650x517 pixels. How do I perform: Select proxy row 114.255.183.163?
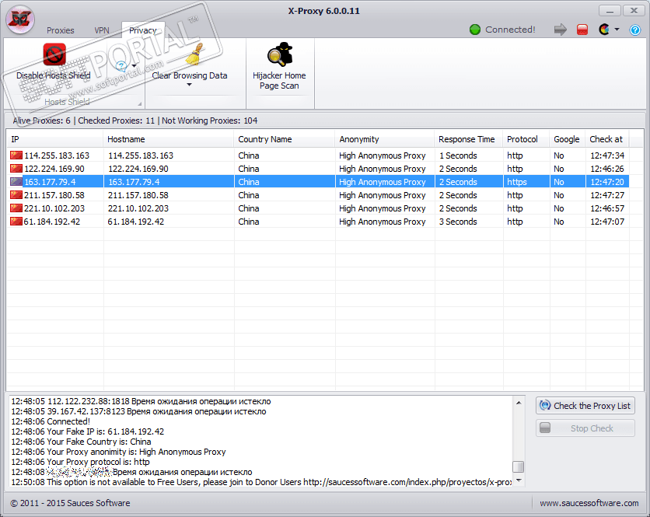tap(318, 155)
